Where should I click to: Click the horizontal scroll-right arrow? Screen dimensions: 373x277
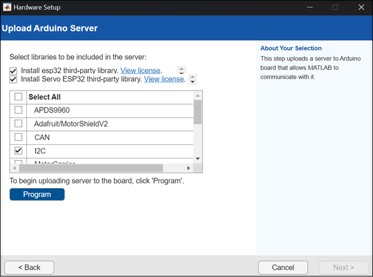tap(189, 168)
